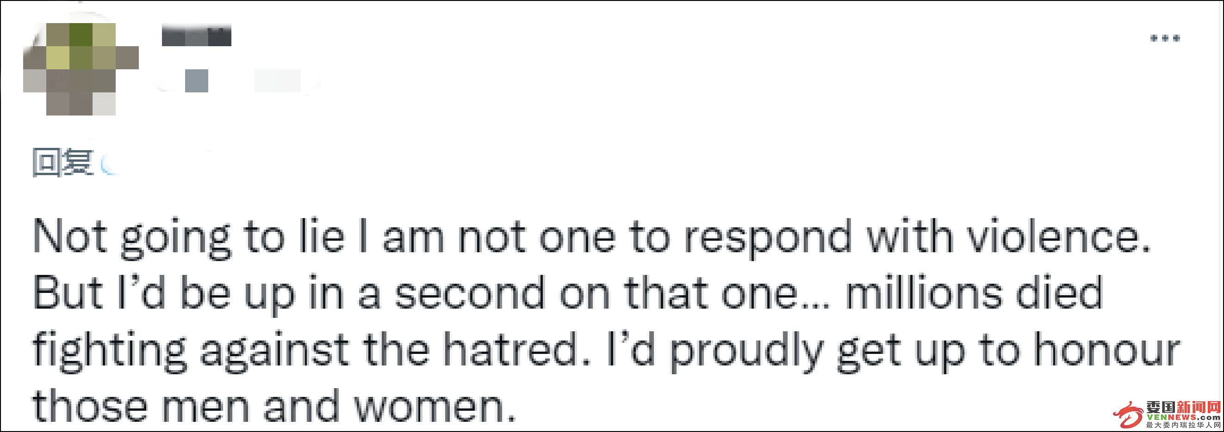Select the word 'proudly' in the tweet
This screenshot has width=1224, height=432.
coord(746,352)
